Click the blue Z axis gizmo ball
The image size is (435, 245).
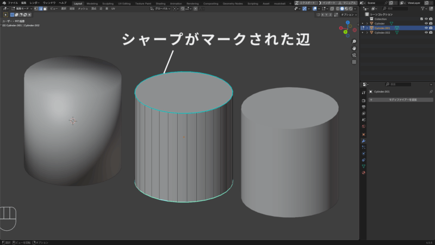click(347, 23)
